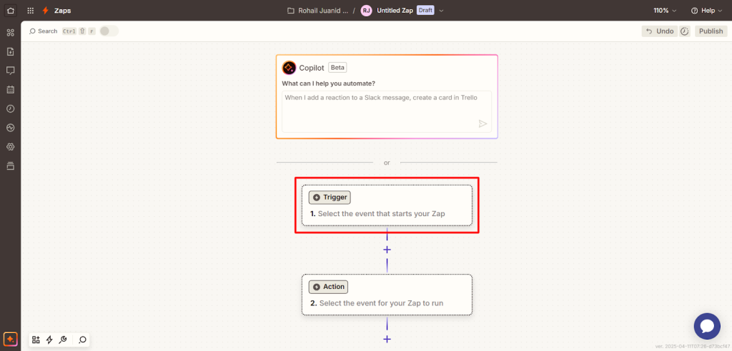
Task: Toggle the switch next to Search
Action: (x=109, y=31)
